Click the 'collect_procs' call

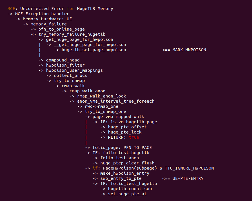tap(71, 75)
